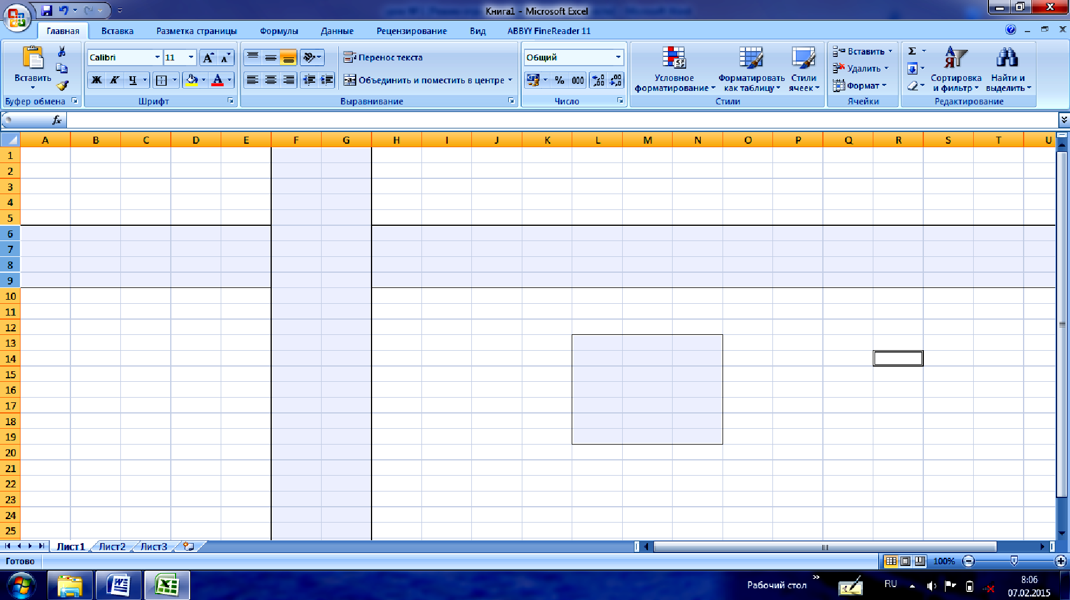1070x600 pixels.
Task: Apply percent style format
Action: click(559, 80)
